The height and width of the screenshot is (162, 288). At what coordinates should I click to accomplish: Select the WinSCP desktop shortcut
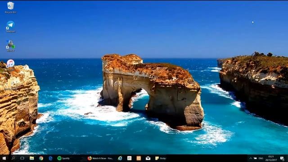click(10, 46)
